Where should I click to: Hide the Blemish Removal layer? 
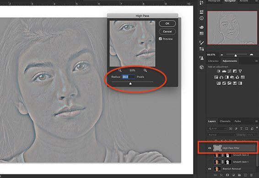[x=210, y=169]
